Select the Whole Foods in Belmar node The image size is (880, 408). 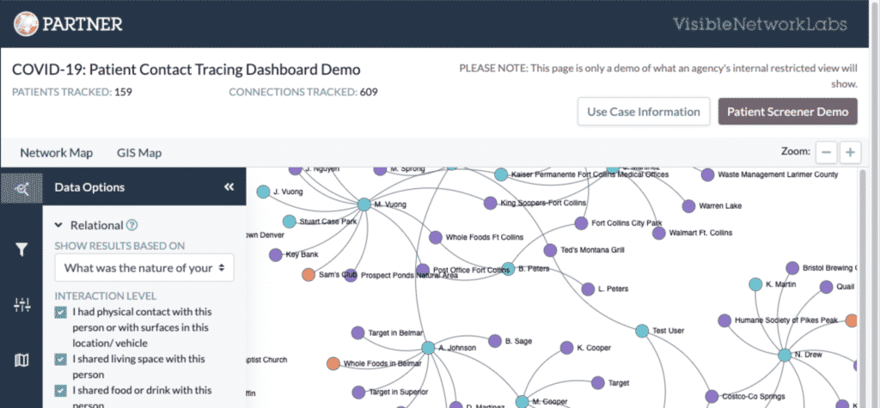(333, 363)
